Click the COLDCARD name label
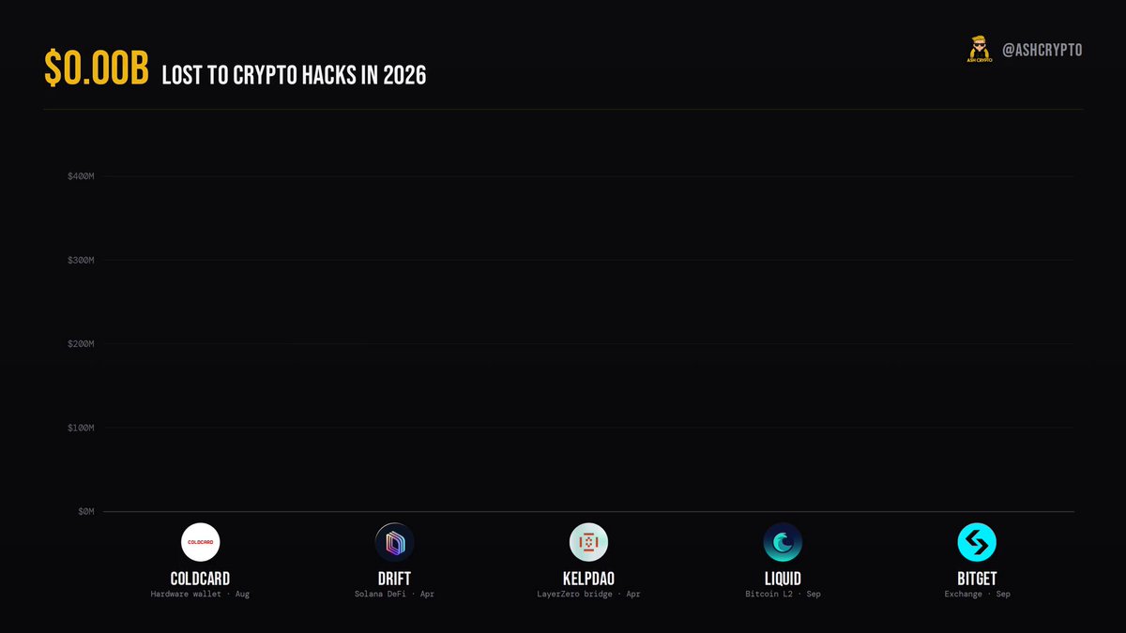1126x633 pixels. [201, 578]
